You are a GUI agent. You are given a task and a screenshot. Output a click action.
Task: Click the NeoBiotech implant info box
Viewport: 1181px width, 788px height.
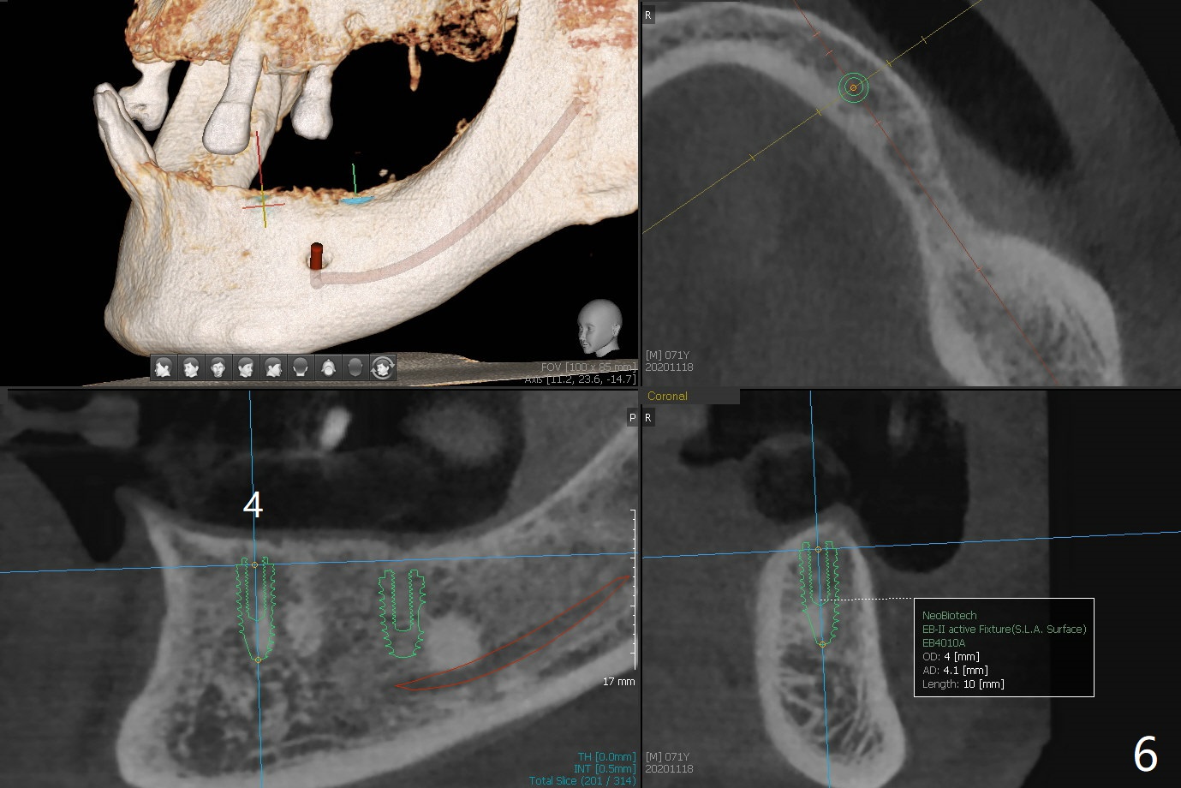point(1004,648)
